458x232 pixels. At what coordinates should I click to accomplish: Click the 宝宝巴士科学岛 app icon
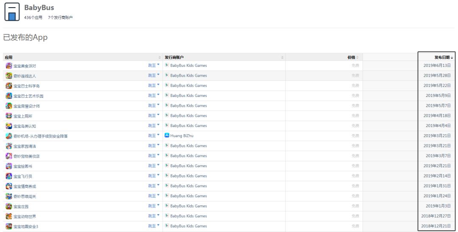click(9, 86)
